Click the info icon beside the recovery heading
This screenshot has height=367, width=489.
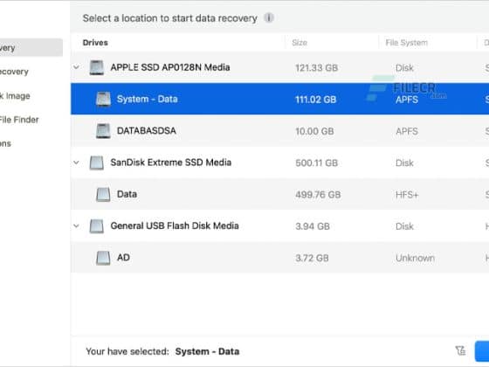coord(269,17)
